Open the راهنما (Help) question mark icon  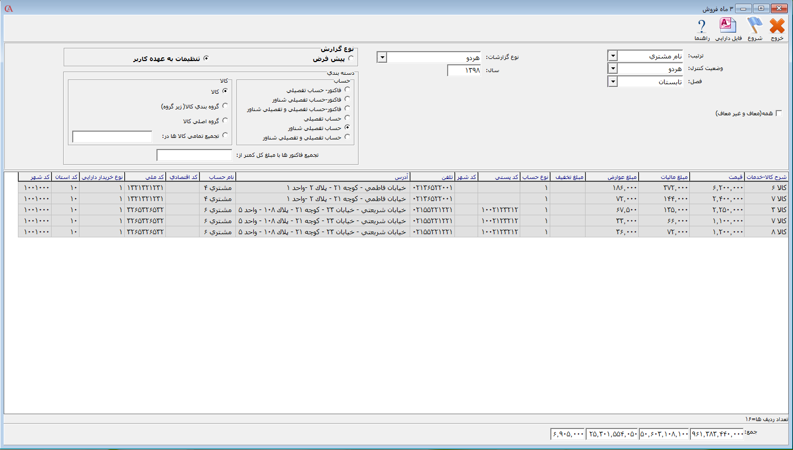701,26
